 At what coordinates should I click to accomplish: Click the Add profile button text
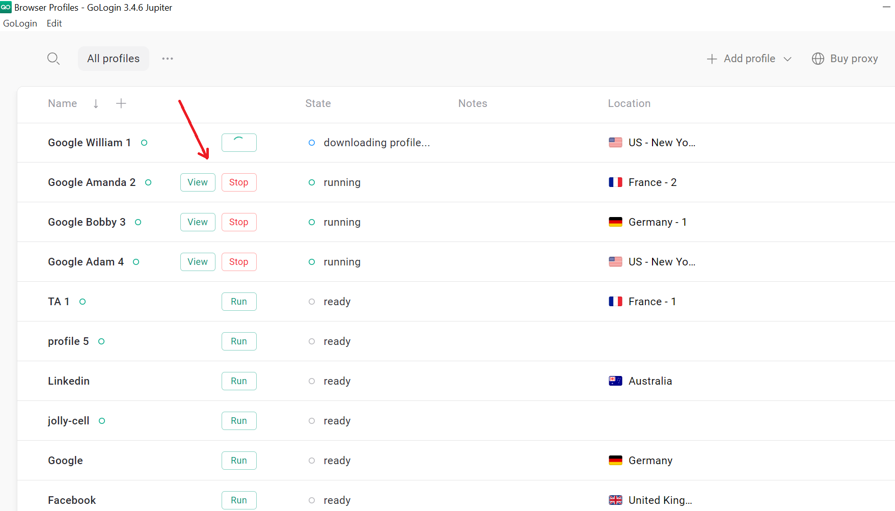(749, 59)
